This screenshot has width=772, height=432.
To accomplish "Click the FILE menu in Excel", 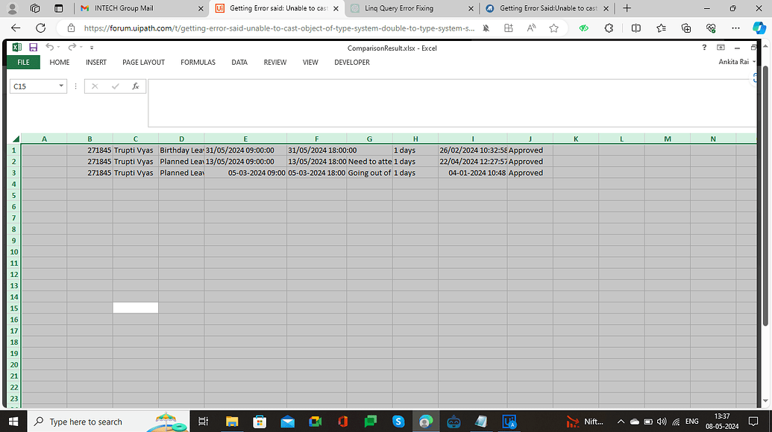I will pos(23,63).
